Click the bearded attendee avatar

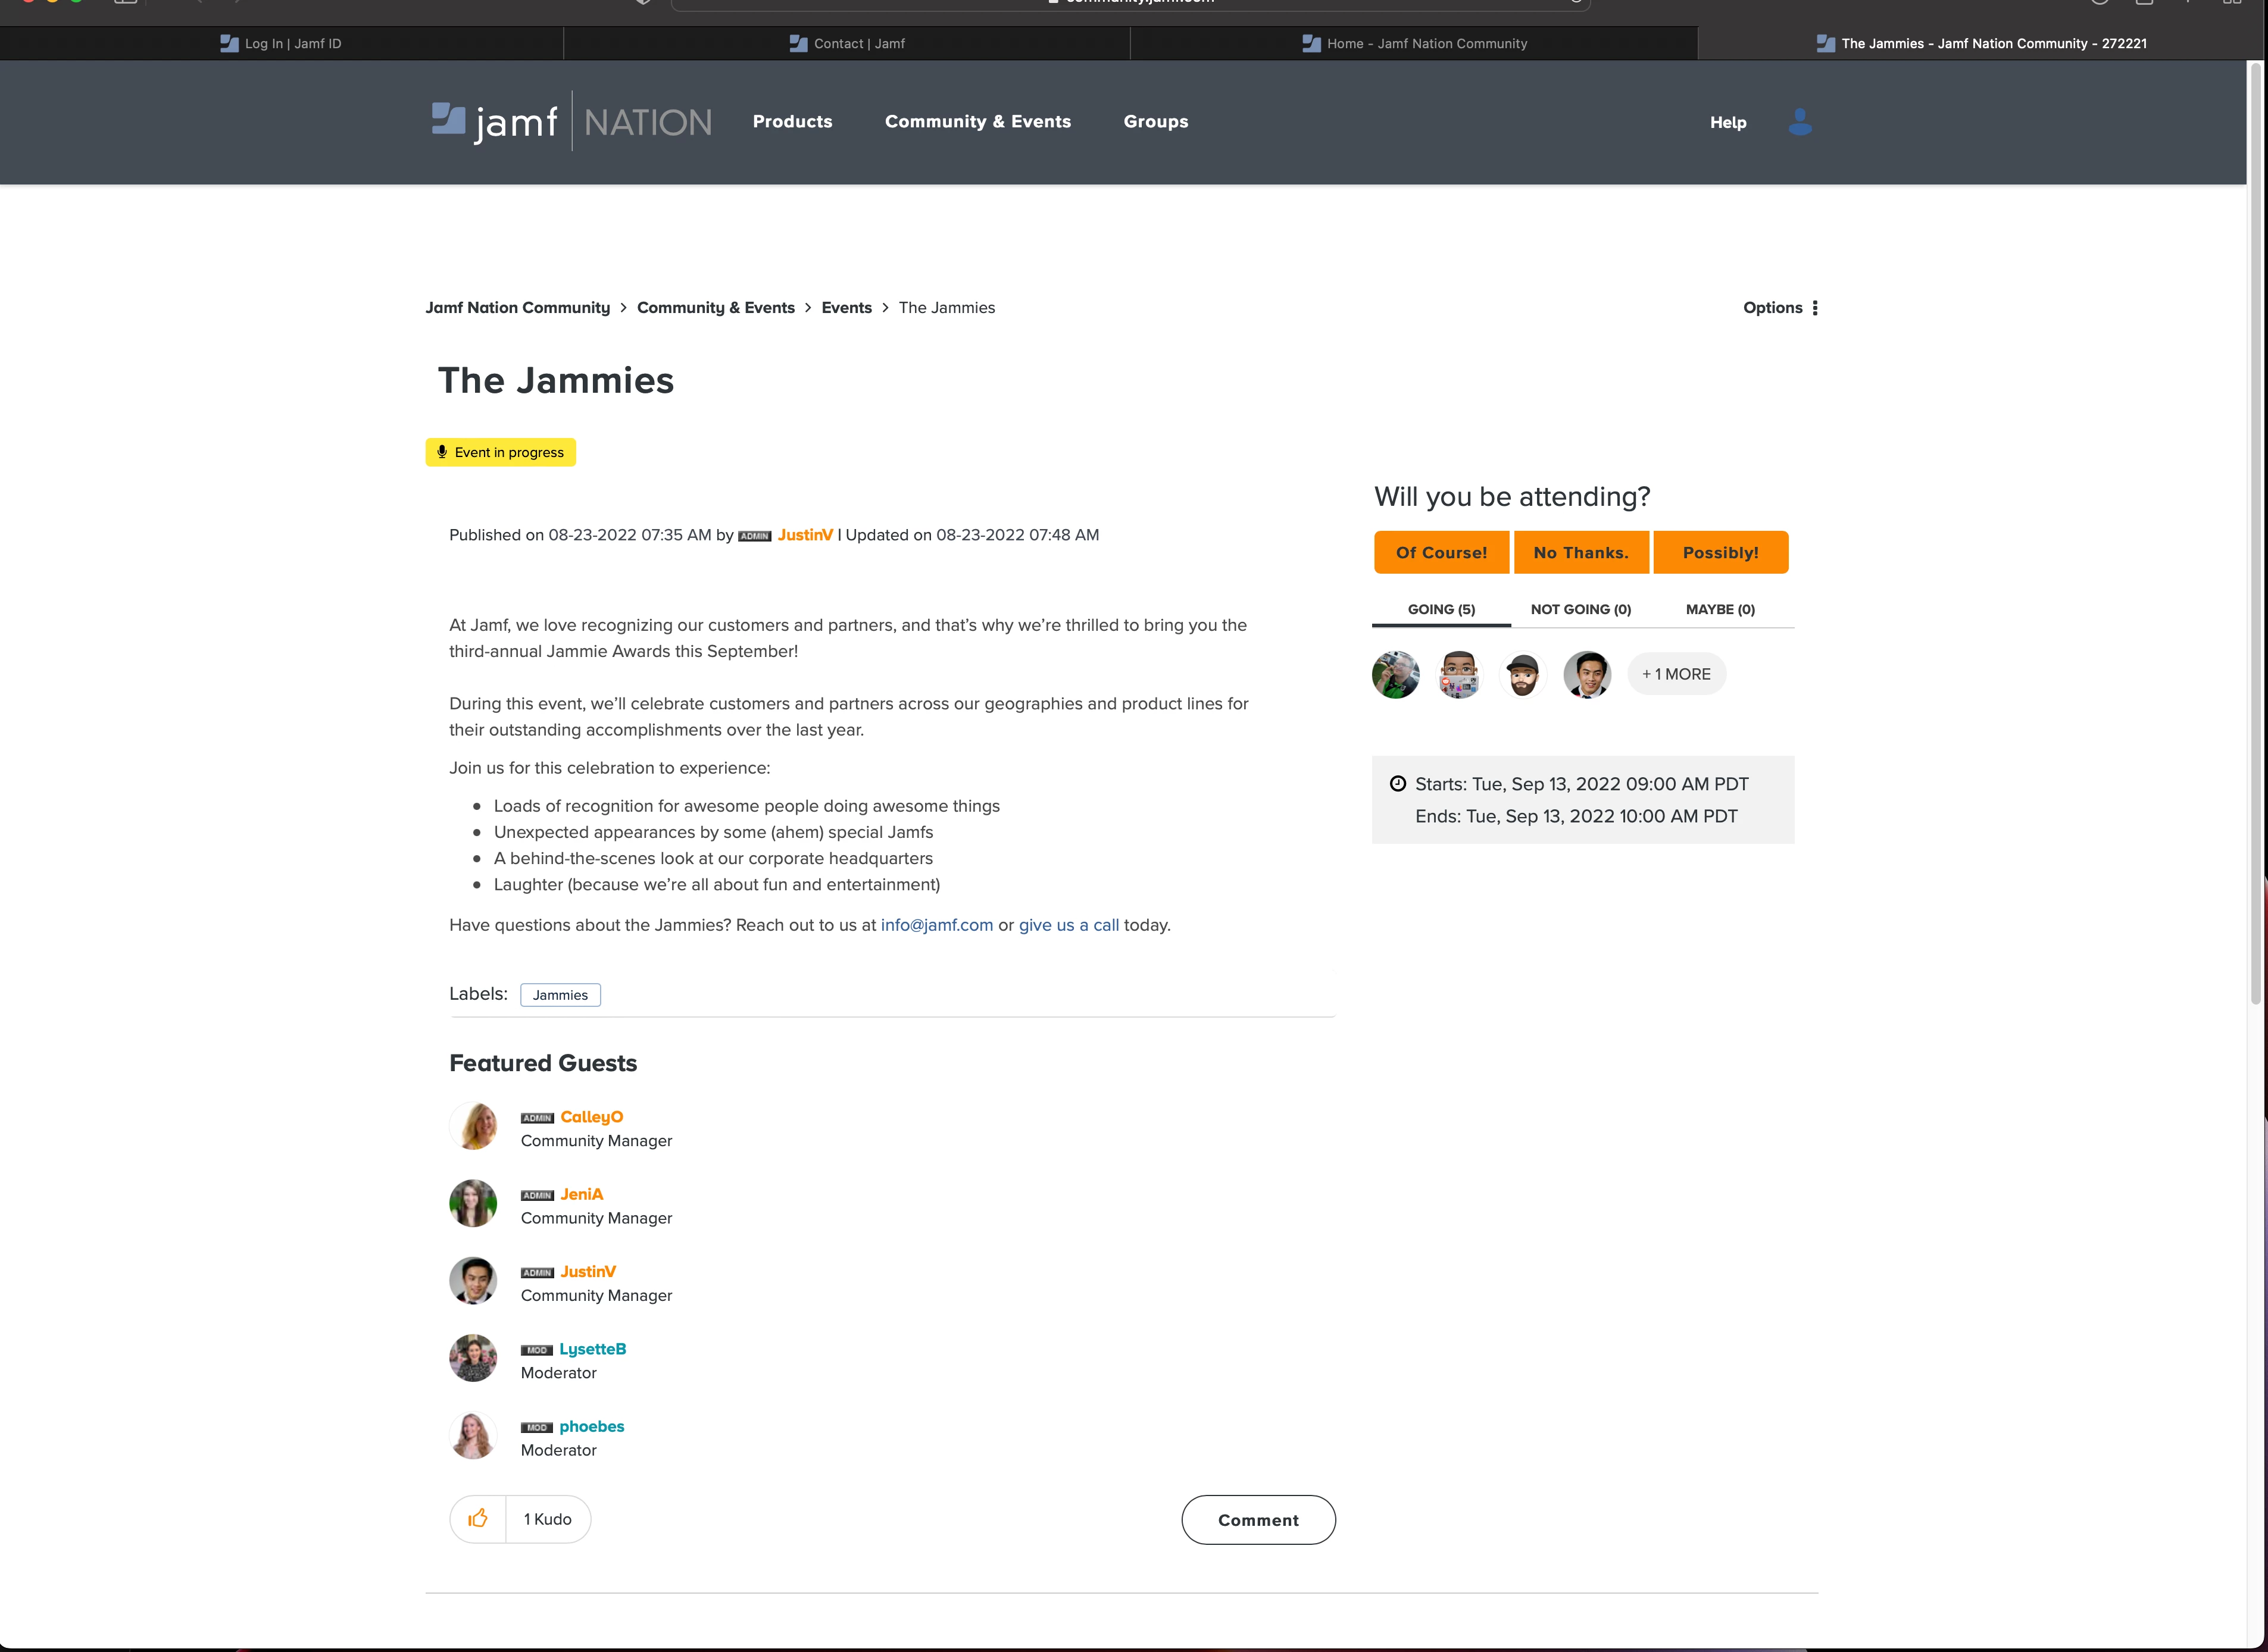1522,675
